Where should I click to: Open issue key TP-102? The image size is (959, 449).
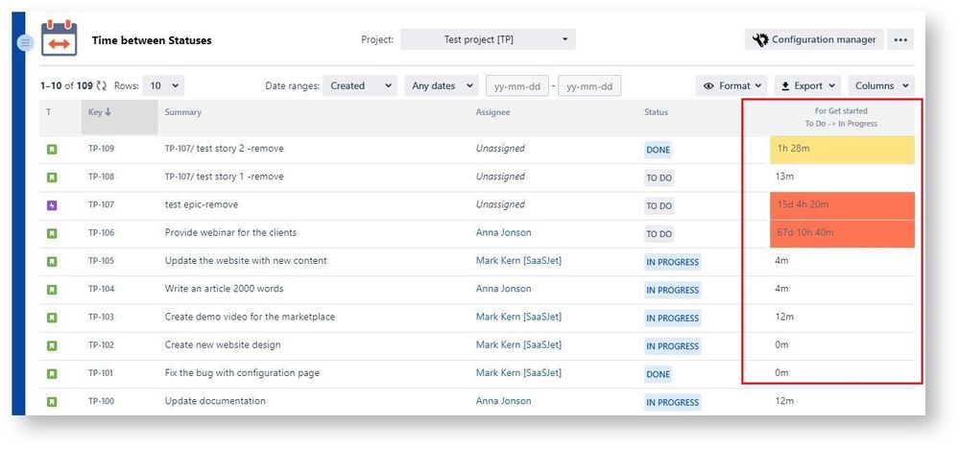click(x=101, y=344)
